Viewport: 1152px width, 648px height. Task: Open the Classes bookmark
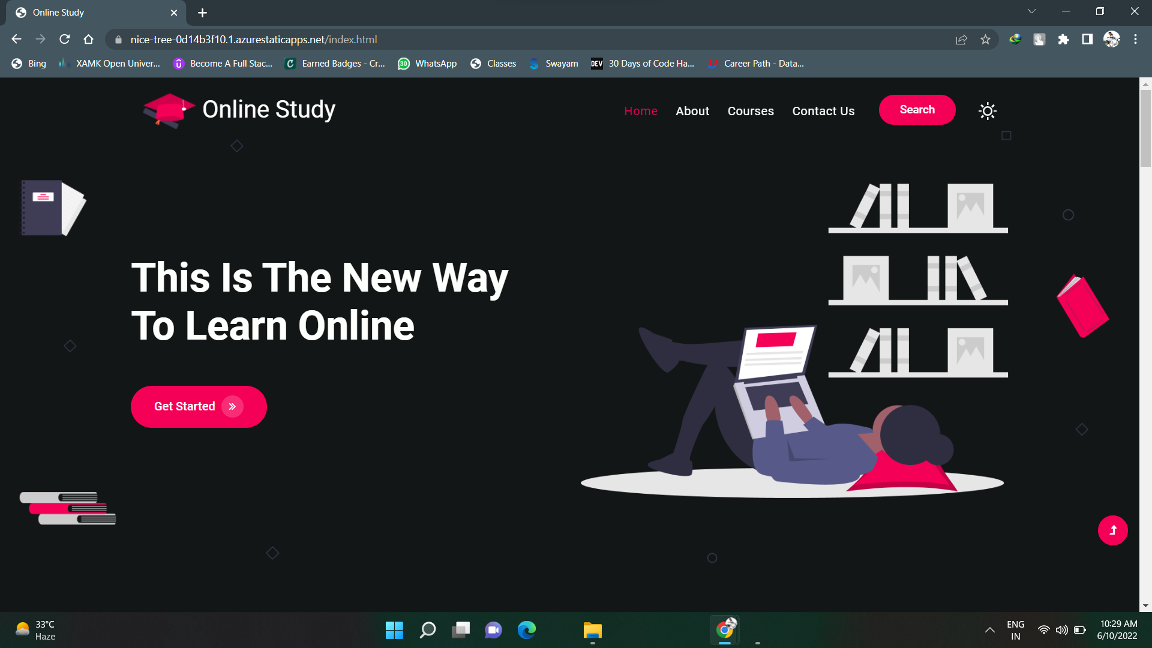[x=493, y=64]
